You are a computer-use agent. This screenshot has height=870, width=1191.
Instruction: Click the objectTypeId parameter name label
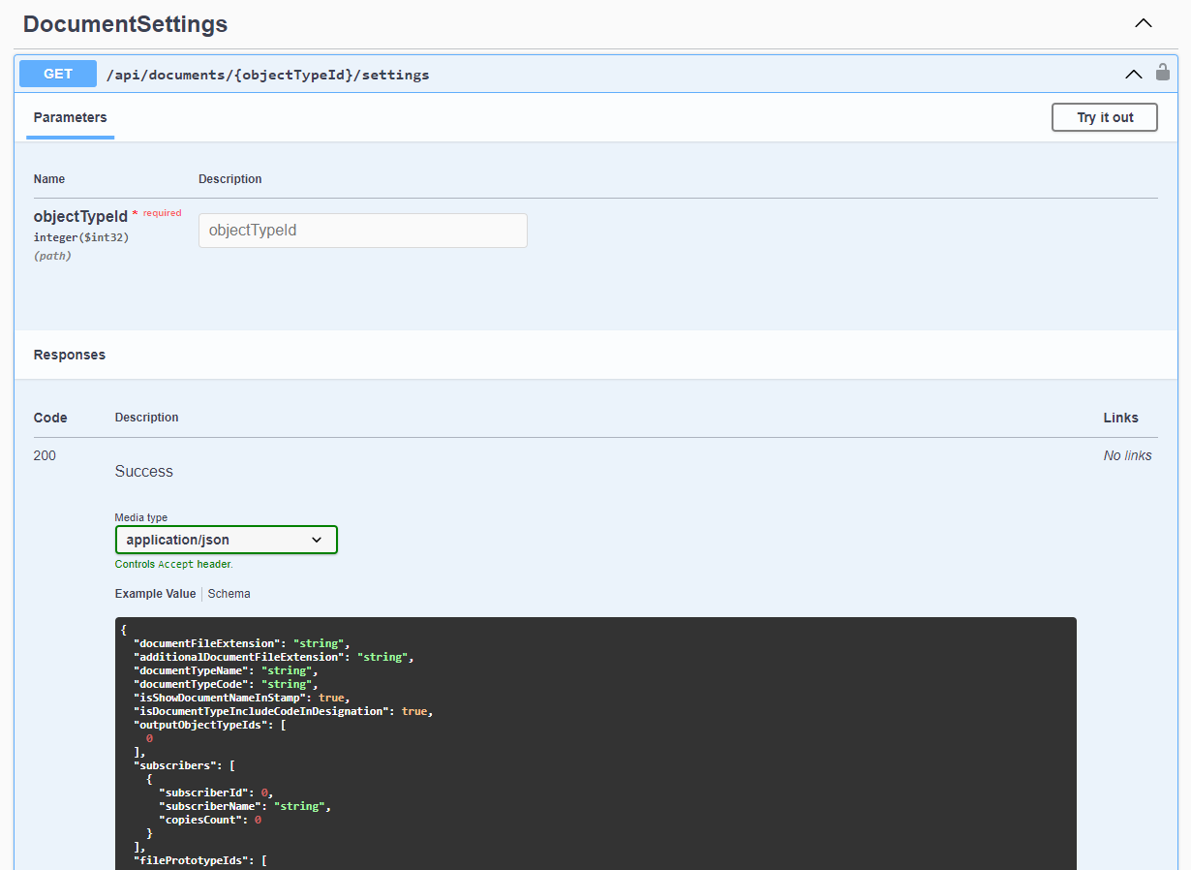point(80,216)
